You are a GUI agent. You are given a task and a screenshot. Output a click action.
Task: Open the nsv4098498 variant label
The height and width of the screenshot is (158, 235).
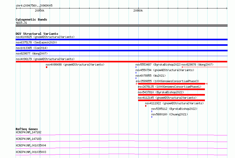point(75,65)
